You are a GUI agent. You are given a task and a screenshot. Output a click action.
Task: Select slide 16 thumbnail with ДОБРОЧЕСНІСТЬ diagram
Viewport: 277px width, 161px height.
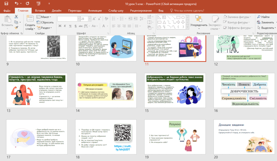tap(244, 90)
